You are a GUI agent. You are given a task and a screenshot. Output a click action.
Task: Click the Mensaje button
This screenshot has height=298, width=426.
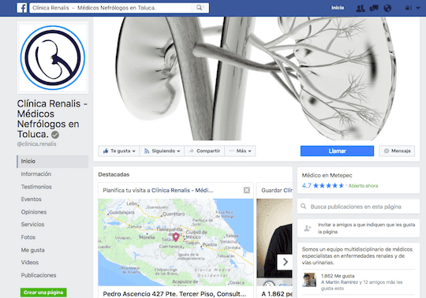coord(397,151)
